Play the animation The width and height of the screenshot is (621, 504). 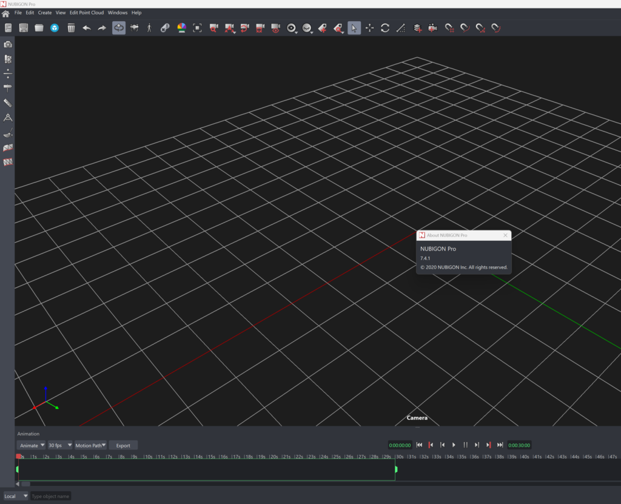[454, 445]
